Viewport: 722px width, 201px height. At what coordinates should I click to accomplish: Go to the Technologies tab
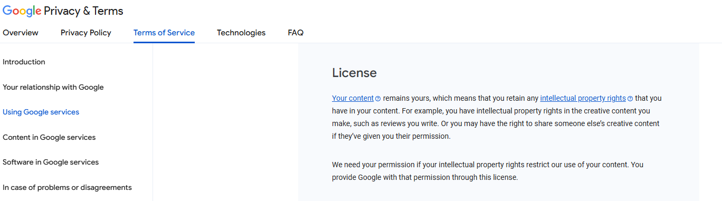241,33
